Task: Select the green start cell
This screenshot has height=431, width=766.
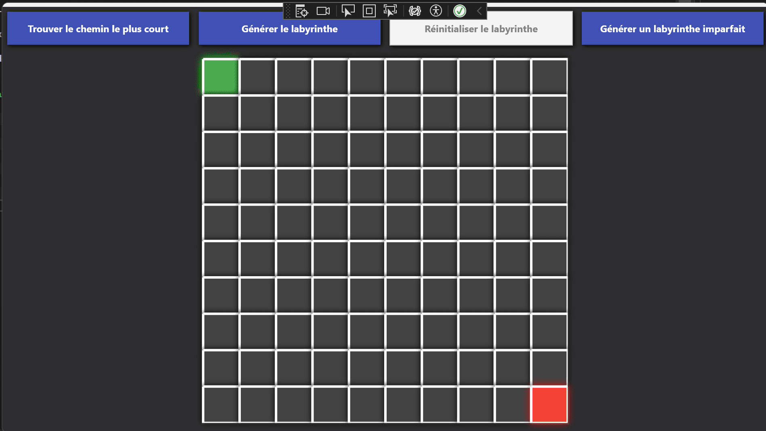Action: tap(220, 76)
